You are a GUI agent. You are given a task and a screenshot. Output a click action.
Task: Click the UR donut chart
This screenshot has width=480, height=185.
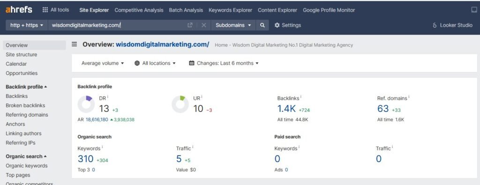tap(180, 104)
